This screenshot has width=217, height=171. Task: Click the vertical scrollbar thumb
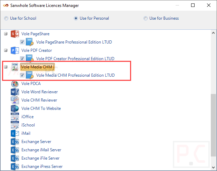coord(213,125)
